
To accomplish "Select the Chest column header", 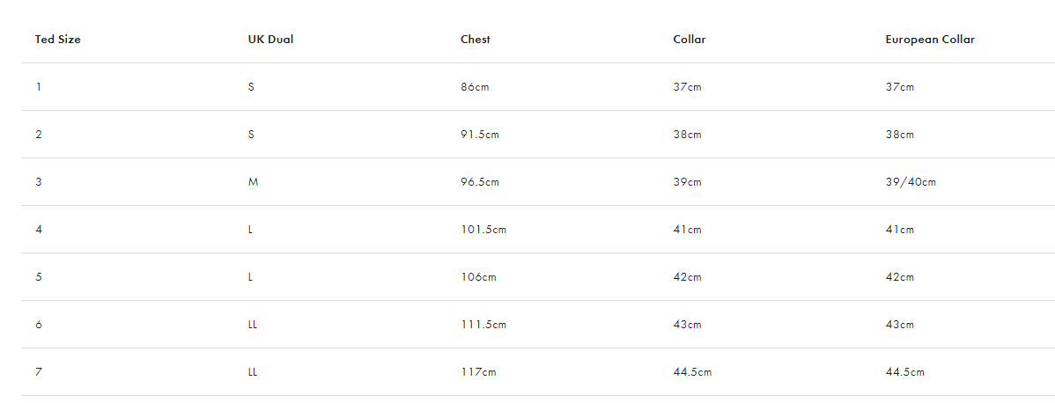I will (476, 39).
